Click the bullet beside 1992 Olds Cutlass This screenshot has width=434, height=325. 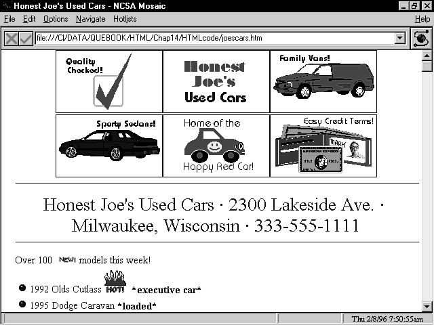click(22, 288)
